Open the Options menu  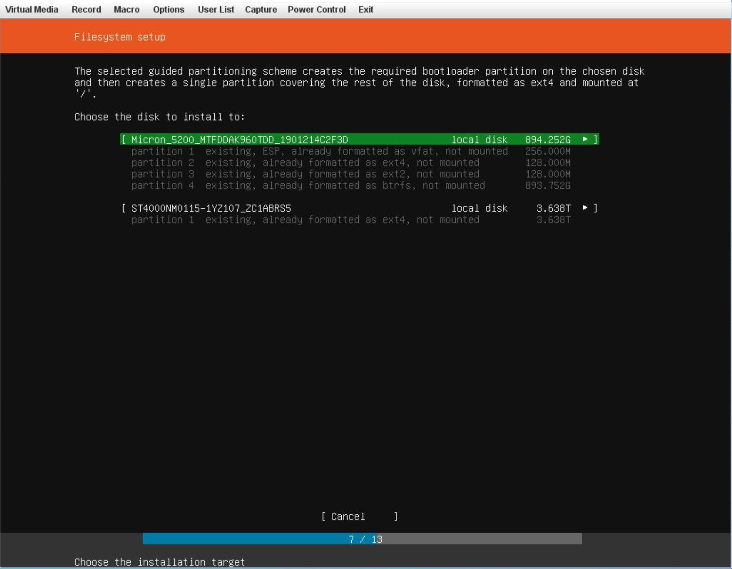(168, 10)
